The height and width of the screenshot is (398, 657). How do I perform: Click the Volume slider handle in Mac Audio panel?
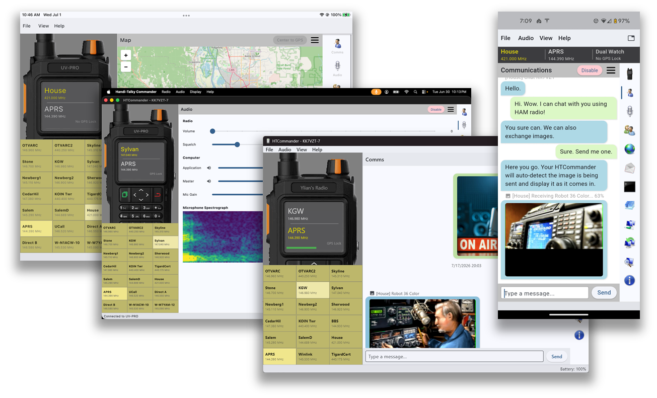[x=212, y=131]
